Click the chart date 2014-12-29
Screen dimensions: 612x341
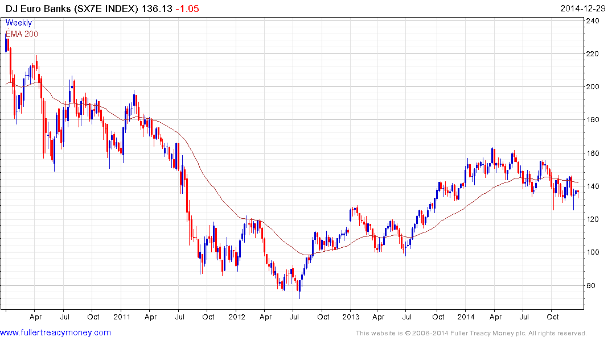(583, 9)
